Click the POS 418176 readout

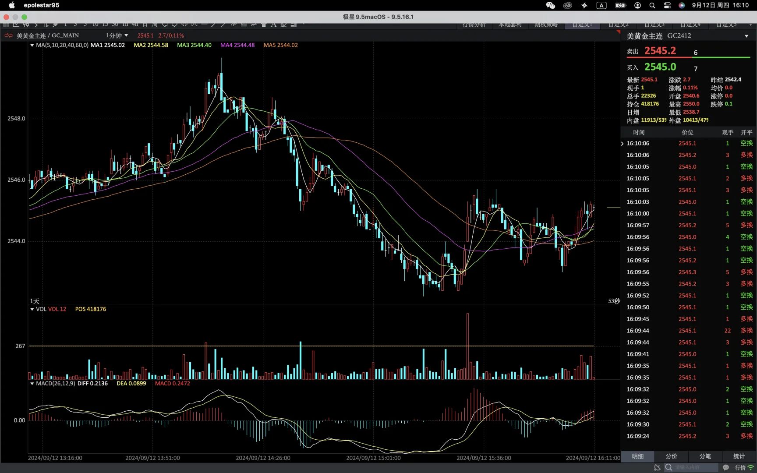pos(91,309)
